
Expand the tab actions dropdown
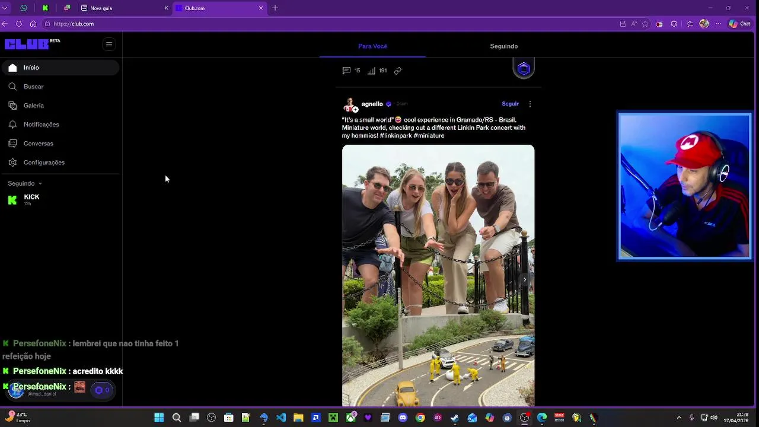[x=5, y=8]
